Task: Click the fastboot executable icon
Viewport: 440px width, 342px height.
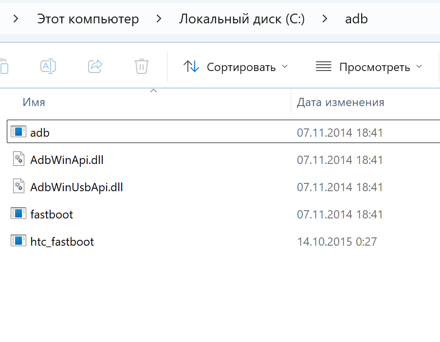Action: coord(18,213)
